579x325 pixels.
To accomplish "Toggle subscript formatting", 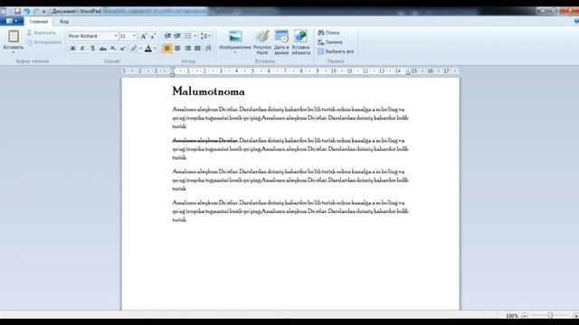I will (113, 48).
